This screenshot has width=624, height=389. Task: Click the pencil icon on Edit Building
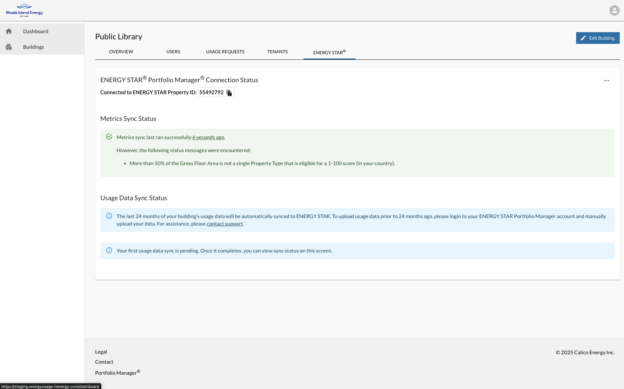click(583, 38)
